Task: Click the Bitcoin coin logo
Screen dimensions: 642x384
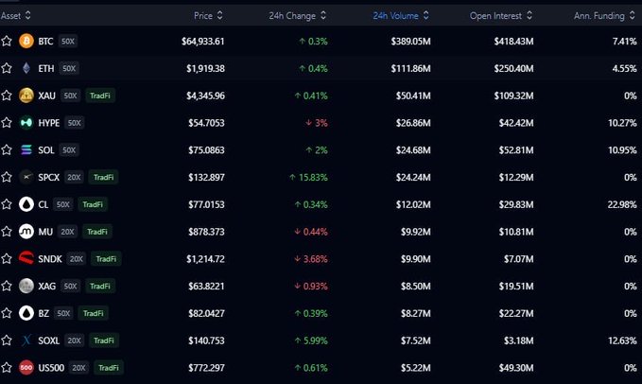Action: click(26, 41)
